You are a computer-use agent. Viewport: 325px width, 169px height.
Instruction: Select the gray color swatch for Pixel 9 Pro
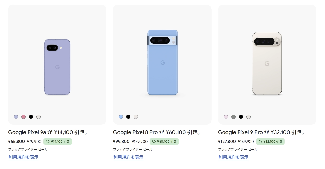point(233,116)
